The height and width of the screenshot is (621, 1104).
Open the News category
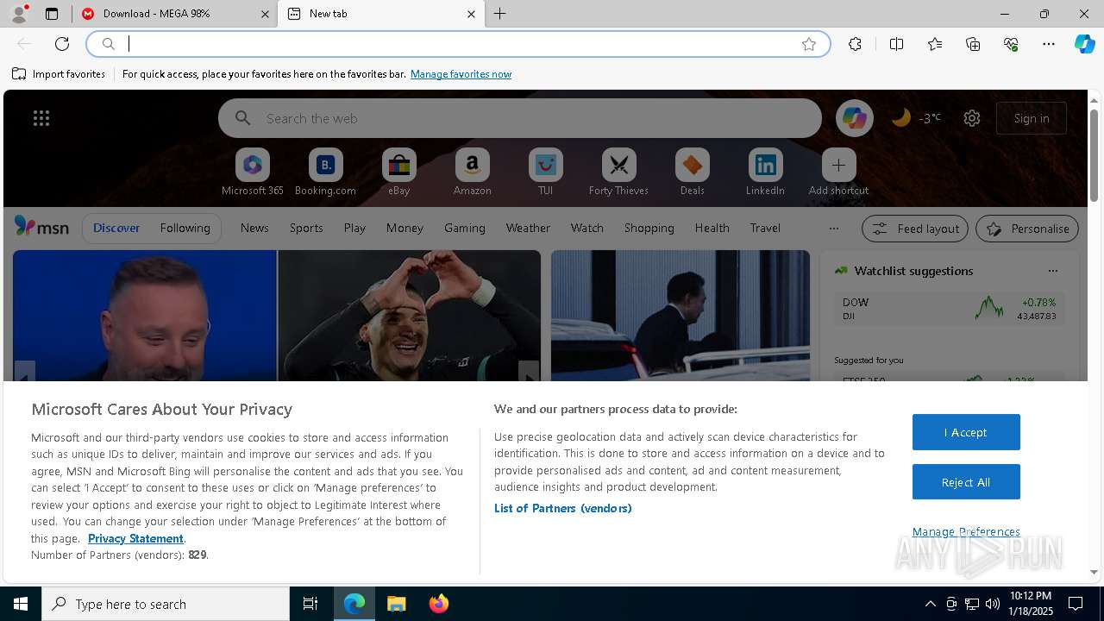[x=254, y=228]
